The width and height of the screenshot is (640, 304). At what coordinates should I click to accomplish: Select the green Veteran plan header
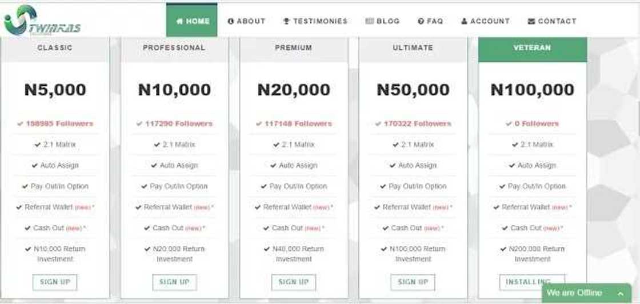click(x=532, y=49)
